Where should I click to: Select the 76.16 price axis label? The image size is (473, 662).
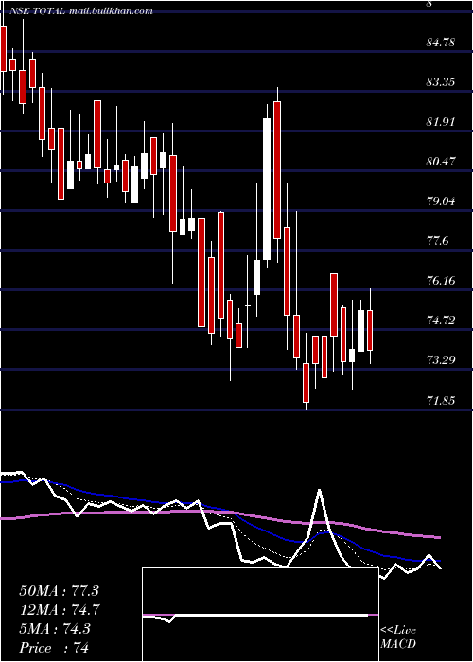441,280
